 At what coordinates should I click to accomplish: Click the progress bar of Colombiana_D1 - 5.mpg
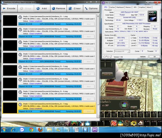50,74
